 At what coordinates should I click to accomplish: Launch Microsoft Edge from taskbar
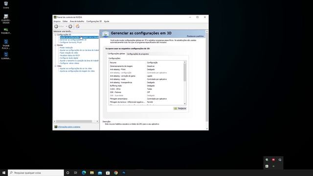(x=84, y=173)
